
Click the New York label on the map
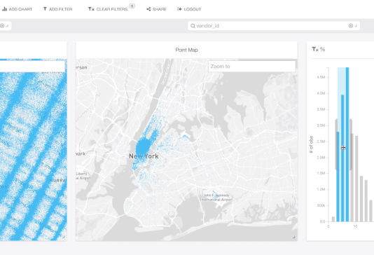tap(144, 156)
